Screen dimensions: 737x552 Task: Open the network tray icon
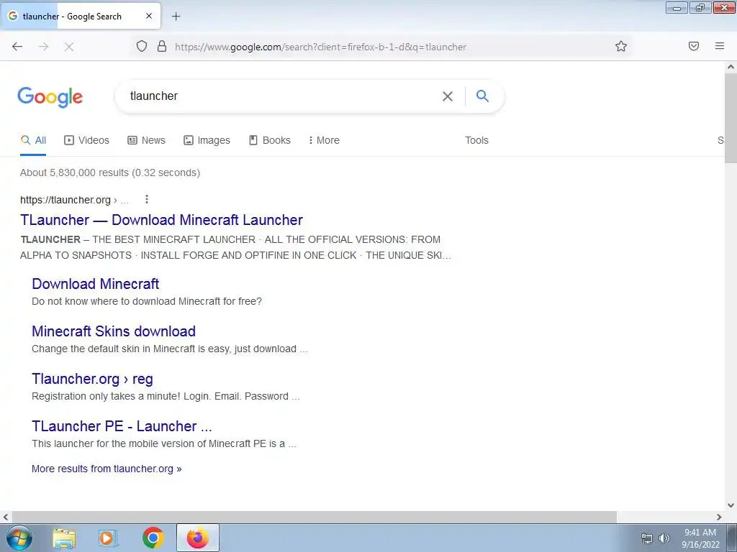click(647, 538)
